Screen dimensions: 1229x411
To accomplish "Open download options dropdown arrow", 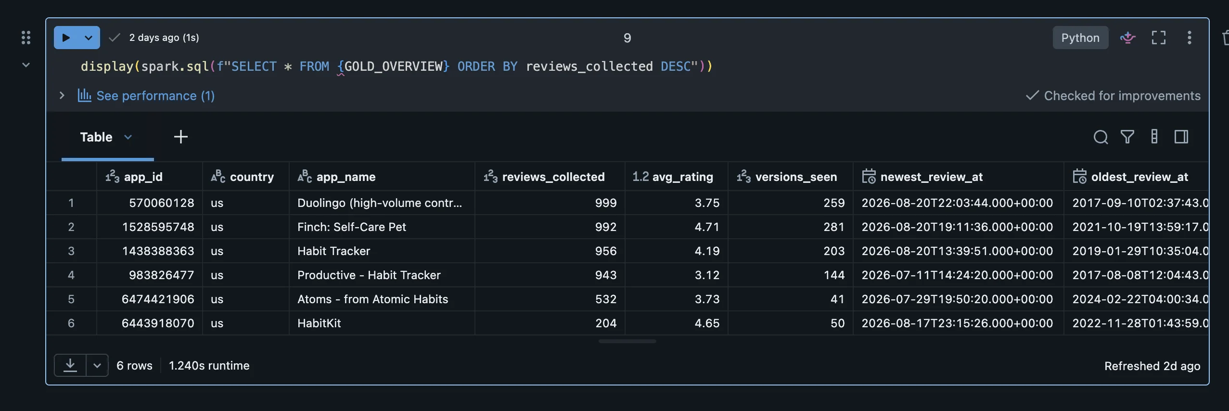I will pyautogui.click(x=97, y=365).
